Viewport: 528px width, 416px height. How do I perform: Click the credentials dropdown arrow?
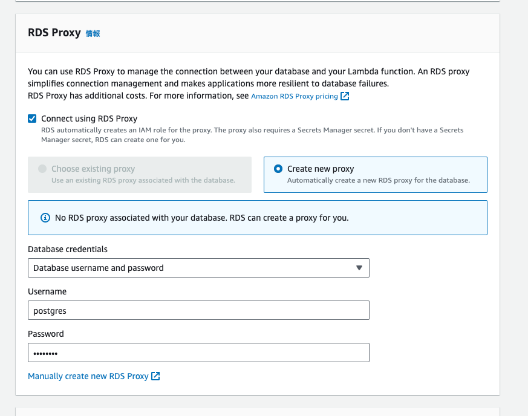359,268
